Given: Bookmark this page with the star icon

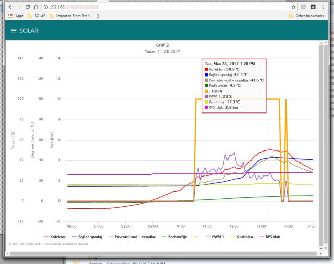Looking at the screenshot, I should tap(295, 7).
